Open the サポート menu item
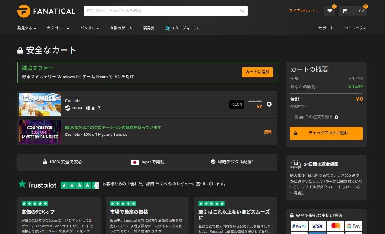Viewport: 385px width, 234px height. pyautogui.click(x=326, y=28)
